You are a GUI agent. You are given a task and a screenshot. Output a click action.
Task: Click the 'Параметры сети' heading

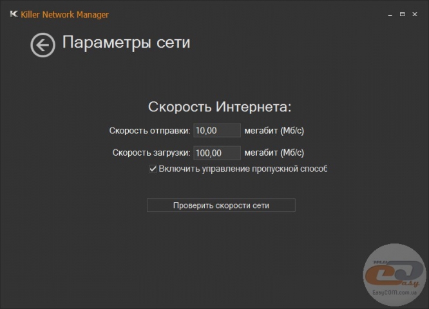pos(126,42)
